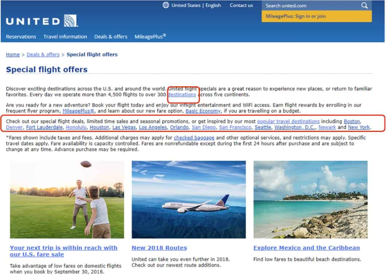This screenshot has width=387, height=279.
Task: Open Contact us link
Action: point(241,5)
